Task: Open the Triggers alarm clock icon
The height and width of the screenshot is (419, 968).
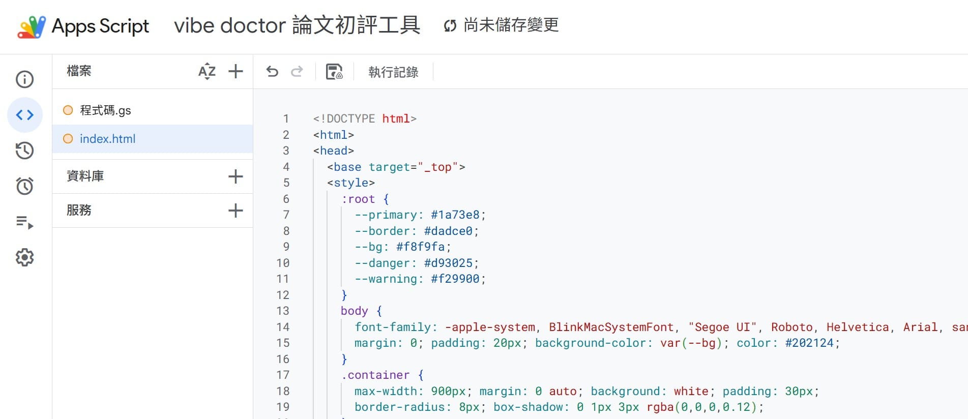Action: click(x=24, y=186)
